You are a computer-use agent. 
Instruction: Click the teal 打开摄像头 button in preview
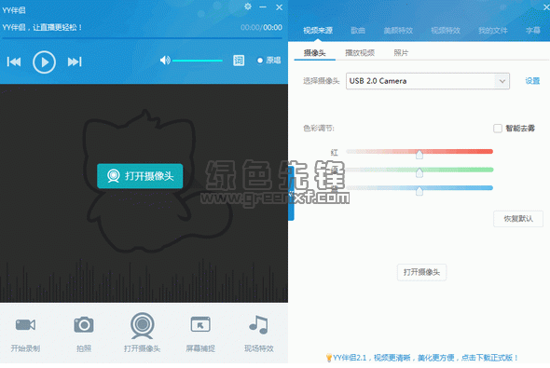tap(140, 176)
